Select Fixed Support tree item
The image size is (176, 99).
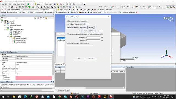point(16,33)
